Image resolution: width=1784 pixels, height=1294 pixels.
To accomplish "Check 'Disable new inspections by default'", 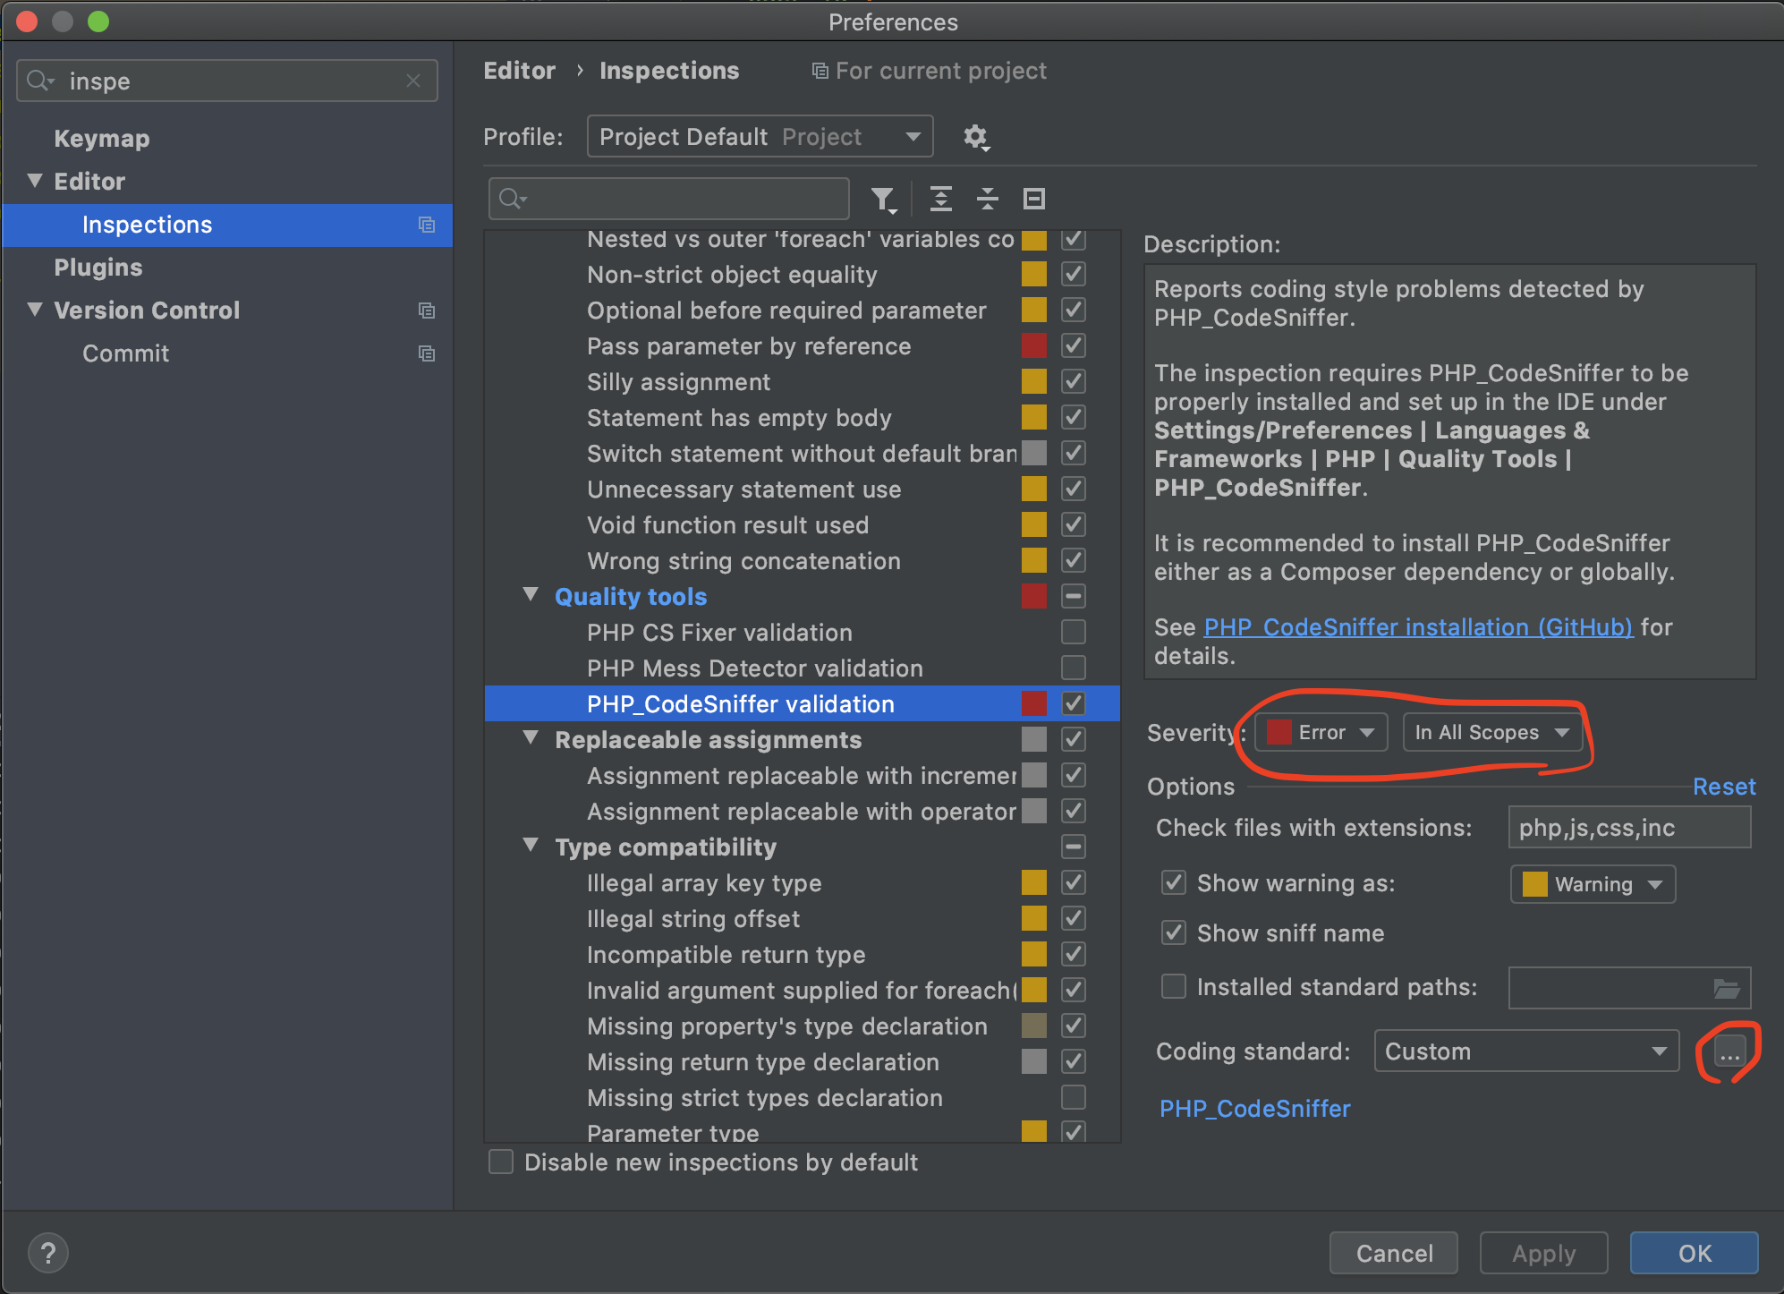I will coord(501,1162).
